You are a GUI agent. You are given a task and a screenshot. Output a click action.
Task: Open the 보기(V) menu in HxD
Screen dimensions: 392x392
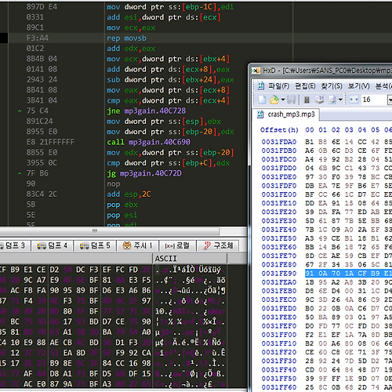click(358, 86)
